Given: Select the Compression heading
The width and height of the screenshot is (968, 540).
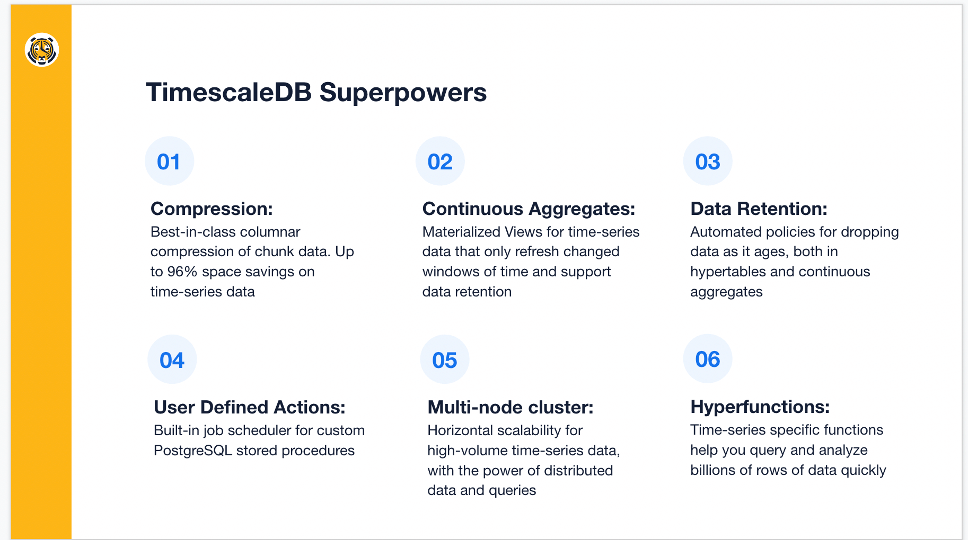Looking at the screenshot, I should point(212,209).
